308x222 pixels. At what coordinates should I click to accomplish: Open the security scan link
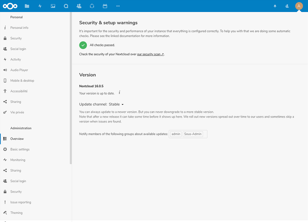(x=150, y=54)
